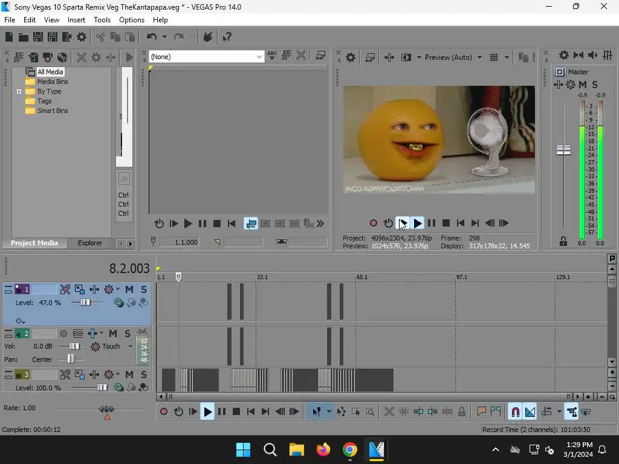This screenshot has width=619, height=464.
Task: Open the (None) trimmer media dropdown
Action: point(259,57)
